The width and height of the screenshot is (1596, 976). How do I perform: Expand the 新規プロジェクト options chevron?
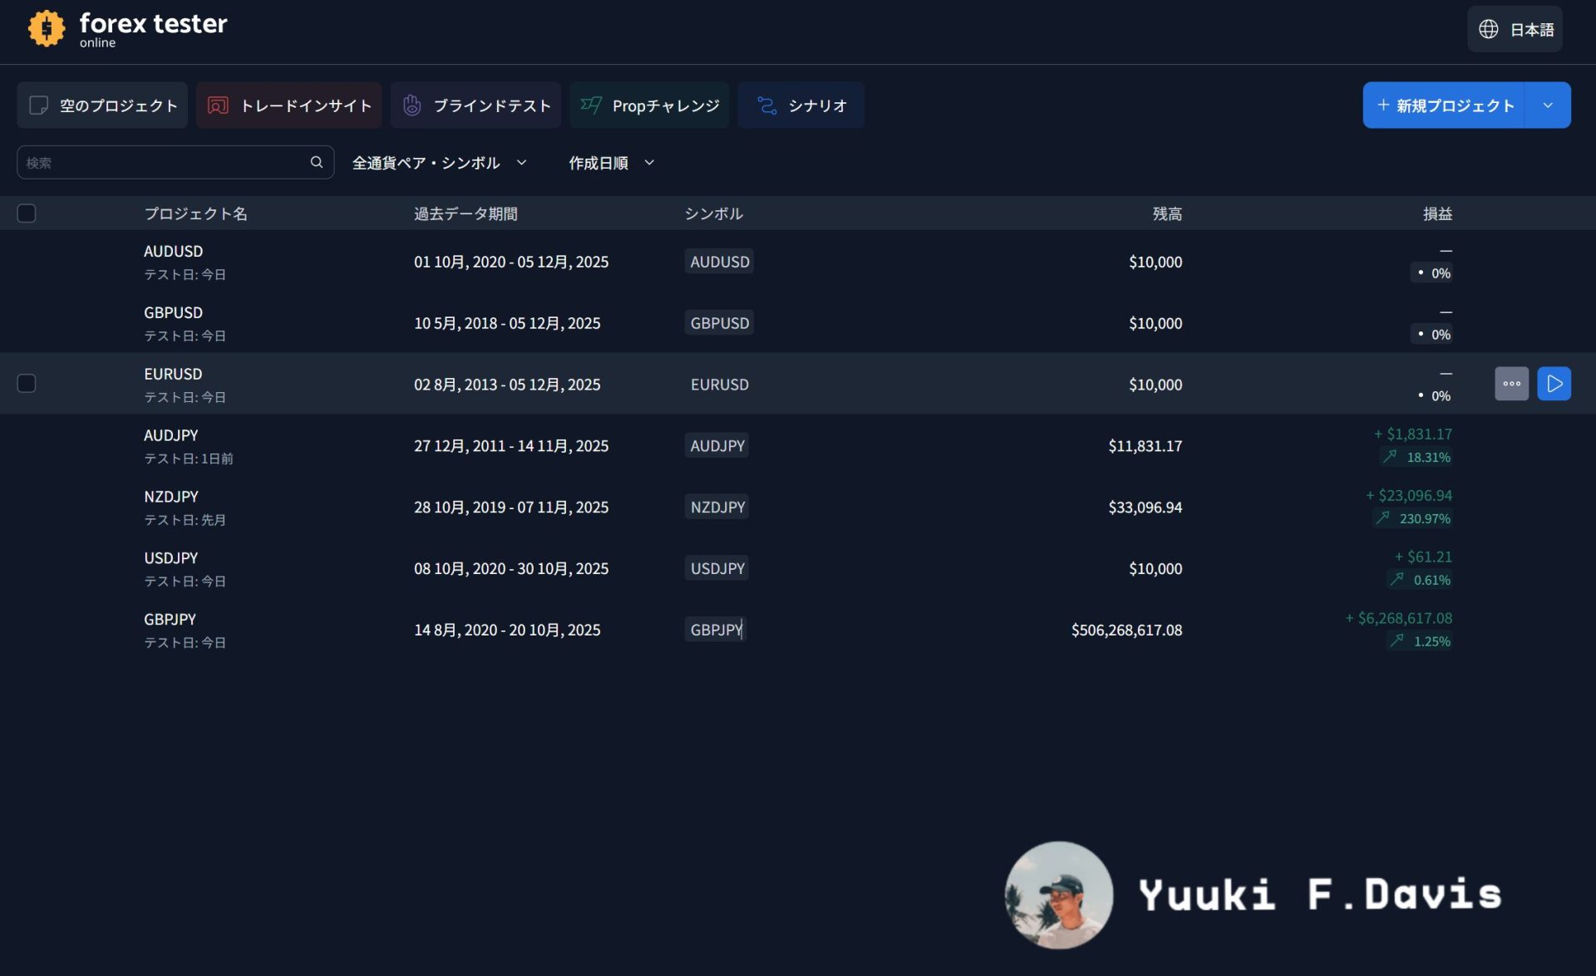[x=1548, y=105]
